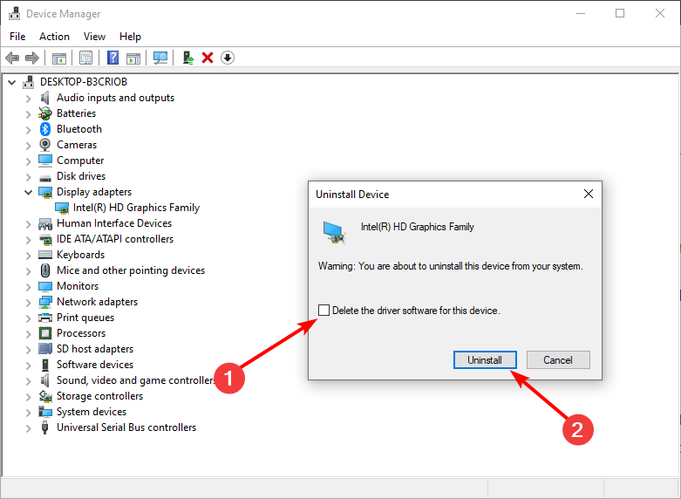
Task: Click Scan for hardware changes icon
Action: pyautogui.click(x=160, y=58)
